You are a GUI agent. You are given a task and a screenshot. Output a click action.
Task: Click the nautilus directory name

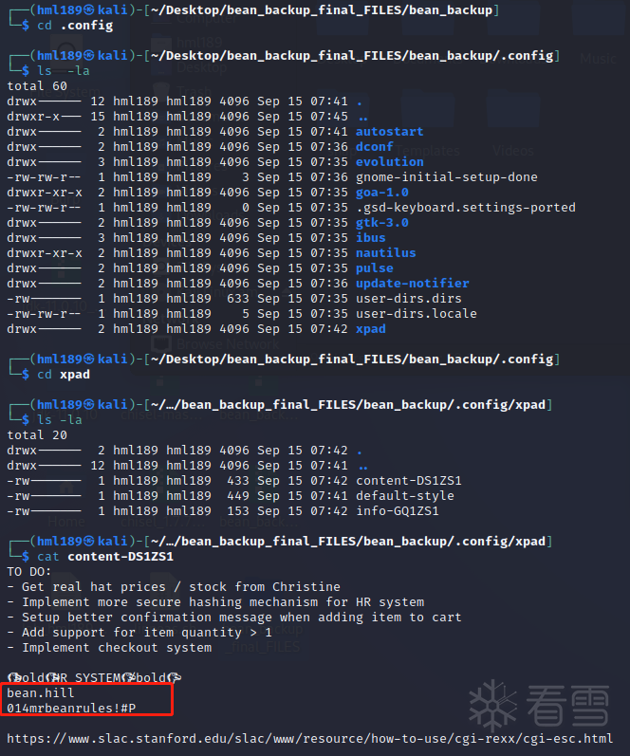tap(385, 253)
